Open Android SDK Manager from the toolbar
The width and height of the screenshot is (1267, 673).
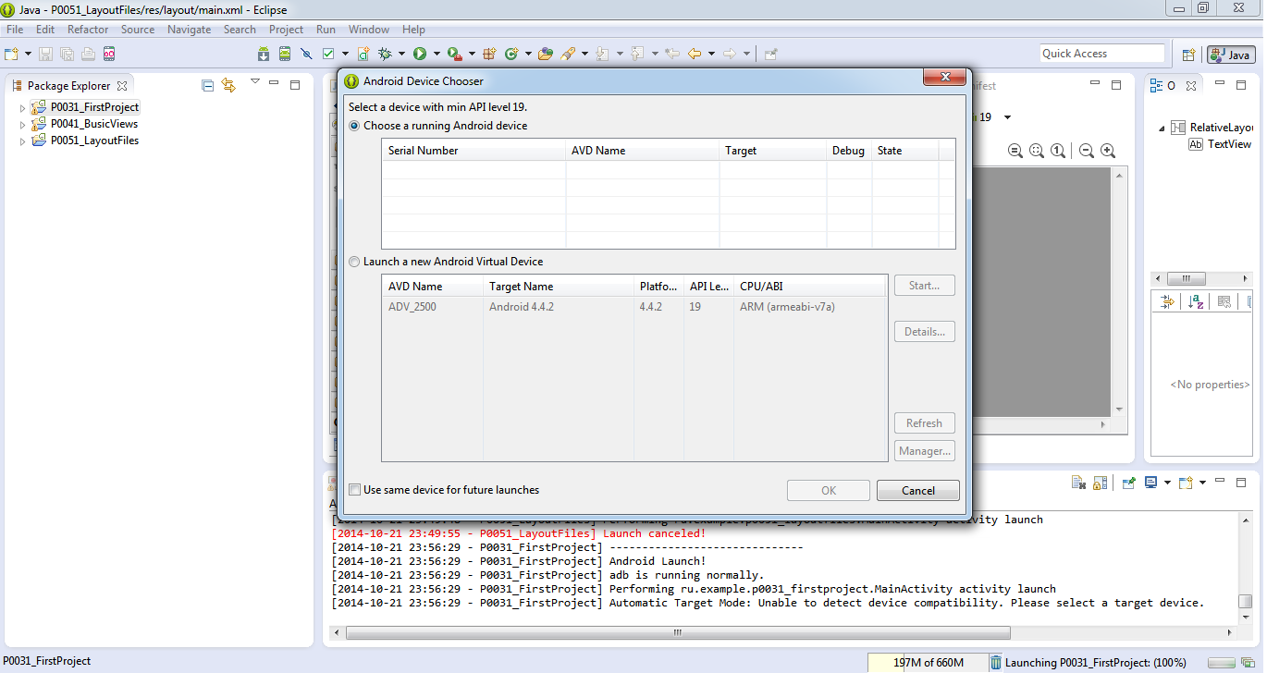pos(264,54)
